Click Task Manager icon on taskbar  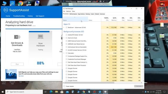point(105,92)
